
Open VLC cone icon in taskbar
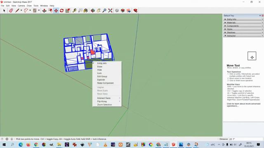pos(105,144)
